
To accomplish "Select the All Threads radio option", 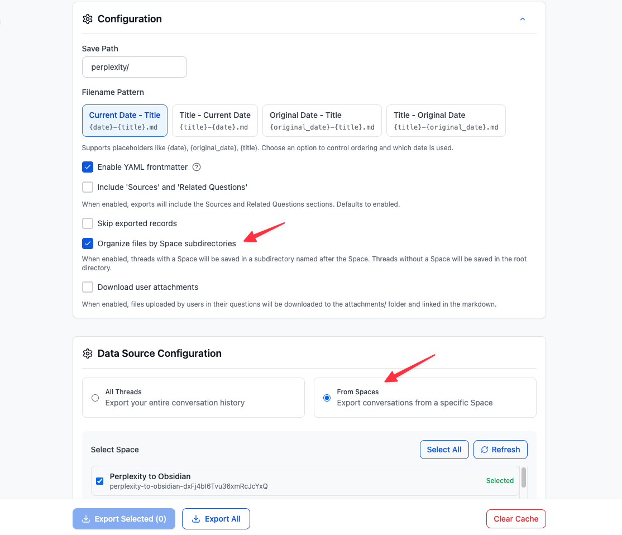I will 95,398.
